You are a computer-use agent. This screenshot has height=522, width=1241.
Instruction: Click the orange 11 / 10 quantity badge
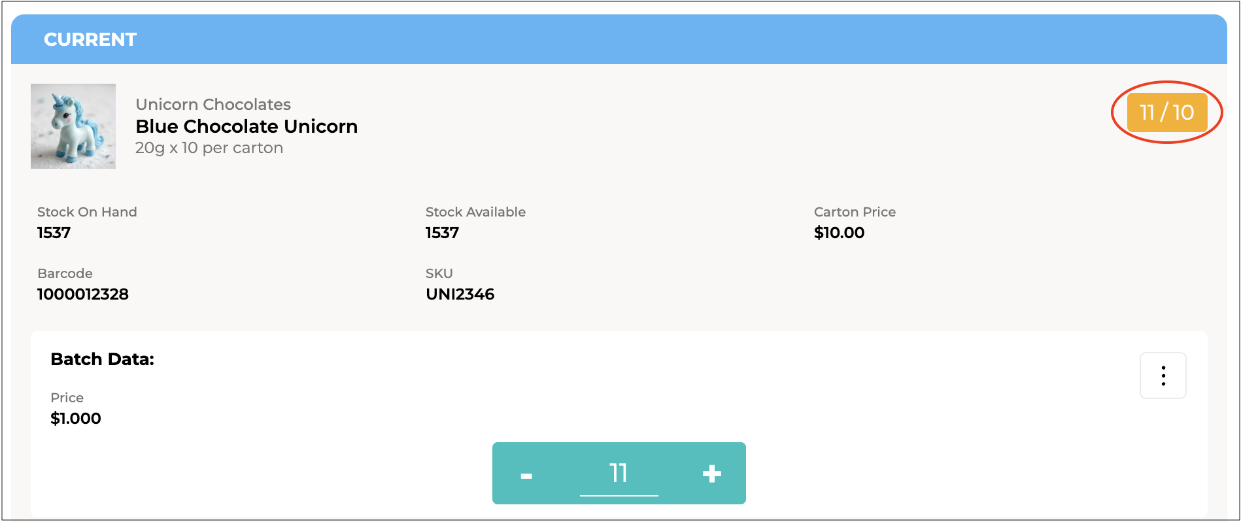[x=1166, y=113]
